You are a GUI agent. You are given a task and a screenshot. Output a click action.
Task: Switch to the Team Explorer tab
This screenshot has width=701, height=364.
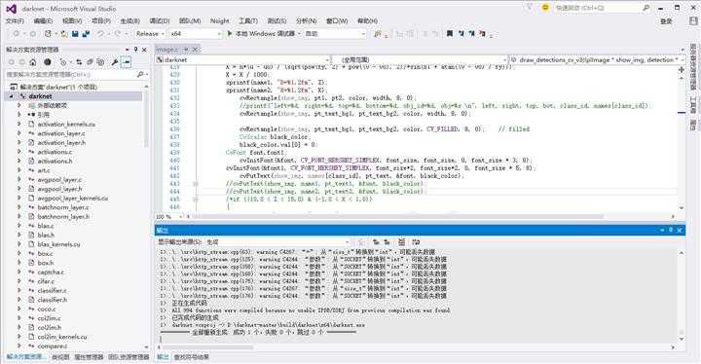coord(129,357)
